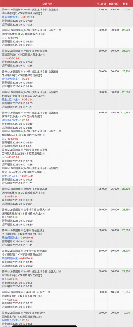Click the 下注金額 column header

pyautogui.click(x=101, y=4)
